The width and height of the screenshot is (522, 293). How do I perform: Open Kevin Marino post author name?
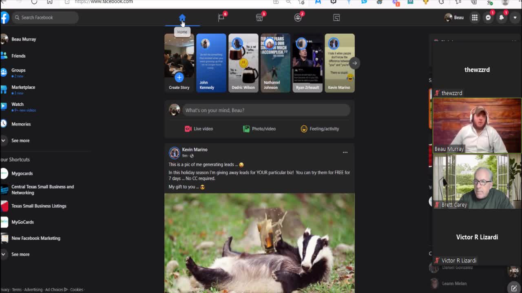[195, 149]
